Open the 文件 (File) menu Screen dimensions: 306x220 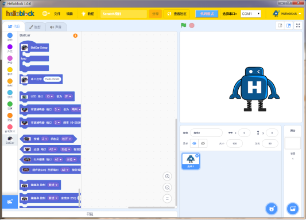[57, 14]
